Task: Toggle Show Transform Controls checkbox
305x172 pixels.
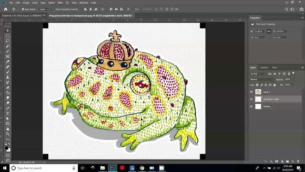Action: (54, 9)
